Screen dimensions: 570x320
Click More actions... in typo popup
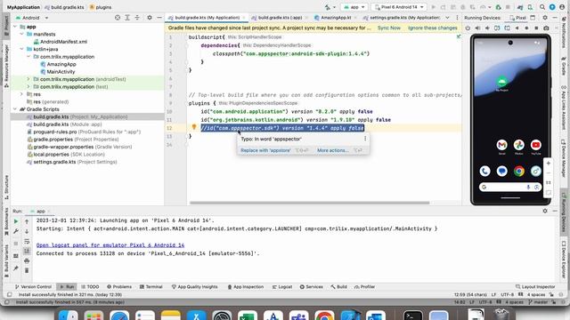[x=332, y=150]
